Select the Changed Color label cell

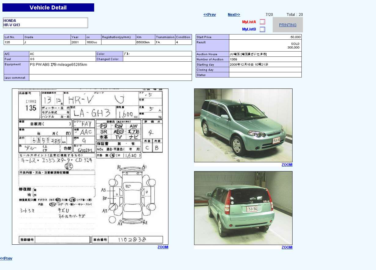point(109,59)
